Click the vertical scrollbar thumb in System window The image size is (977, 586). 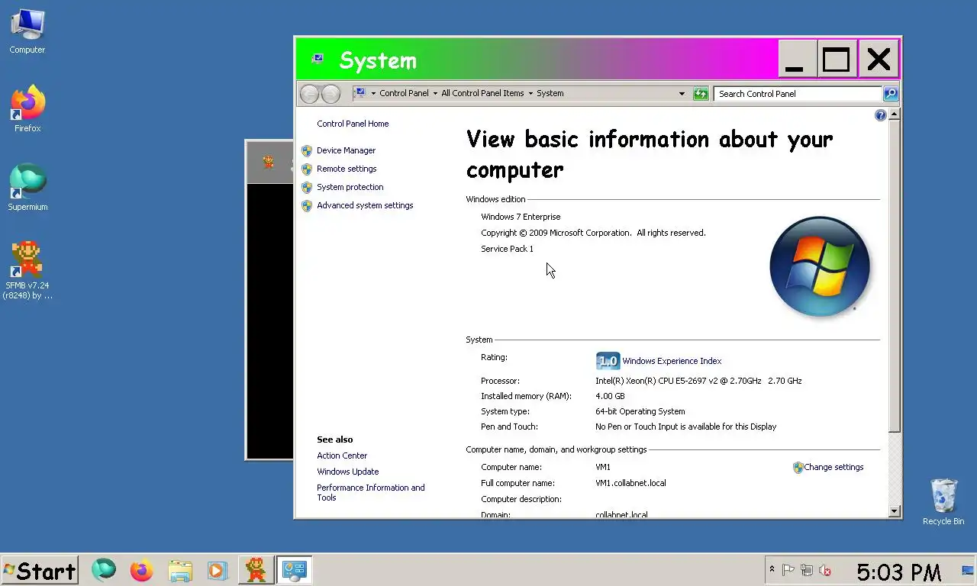coord(895,276)
